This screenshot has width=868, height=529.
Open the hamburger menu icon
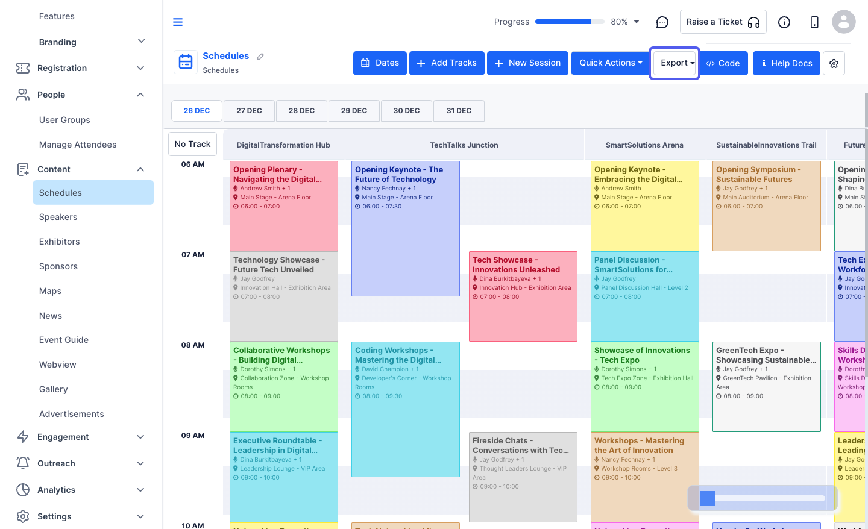[178, 22]
